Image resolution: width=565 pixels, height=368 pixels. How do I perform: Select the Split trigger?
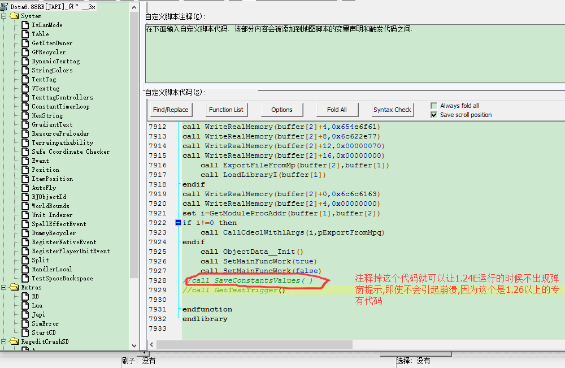pyautogui.click(x=40, y=260)
